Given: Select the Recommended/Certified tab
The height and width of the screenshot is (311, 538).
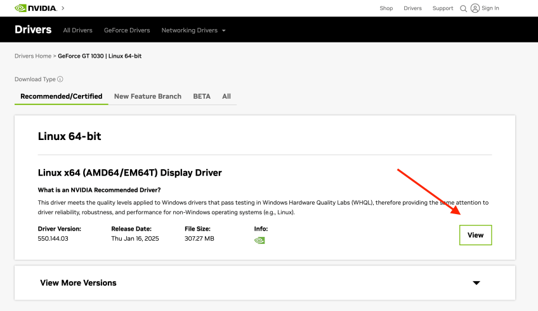Looking at the screenshot, I should tap(61, 96).
